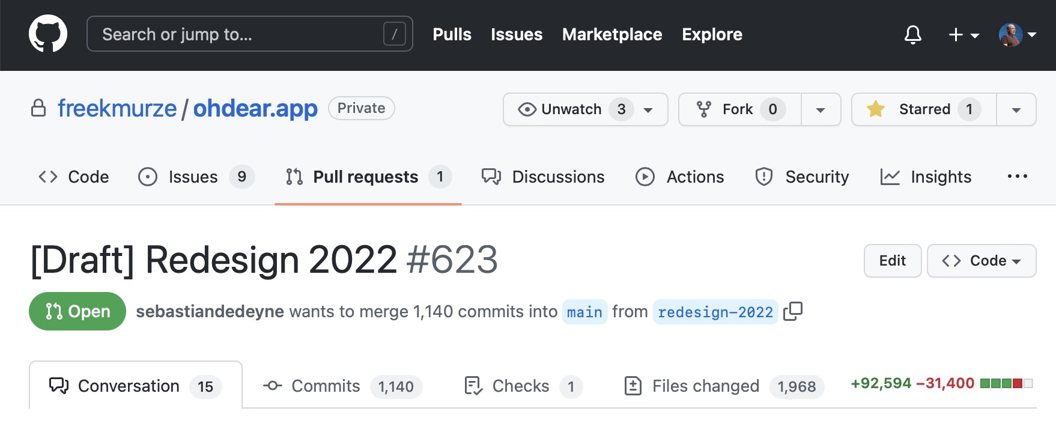This screenshot has height=423, width=1056.
Task: Click the slash shortcut key icon
Action: [394, 34]
